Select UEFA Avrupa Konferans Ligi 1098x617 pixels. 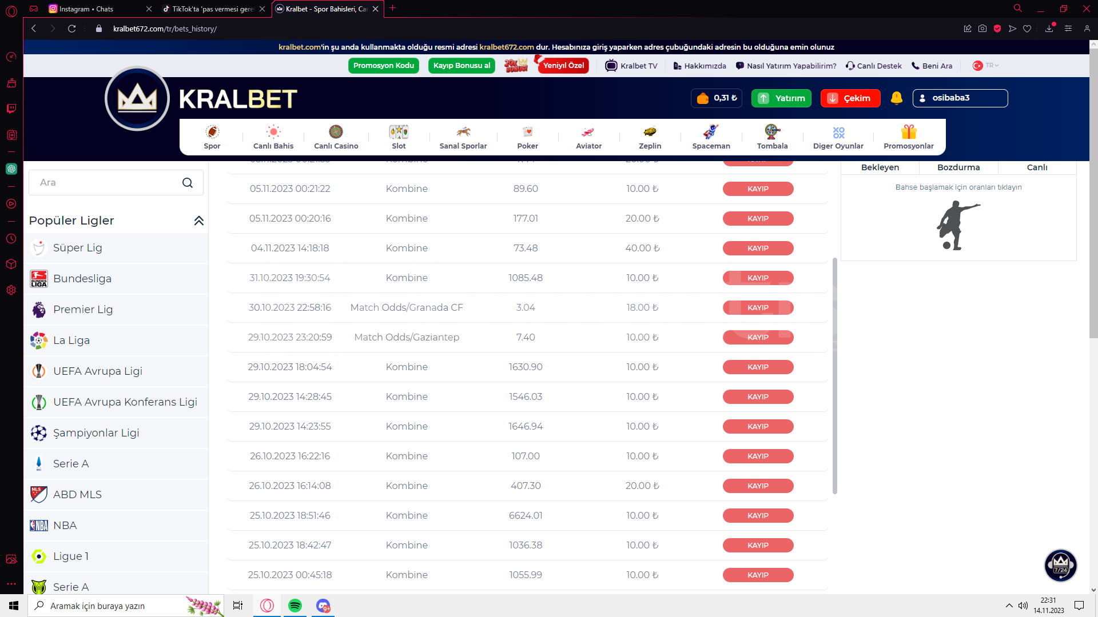116,402
